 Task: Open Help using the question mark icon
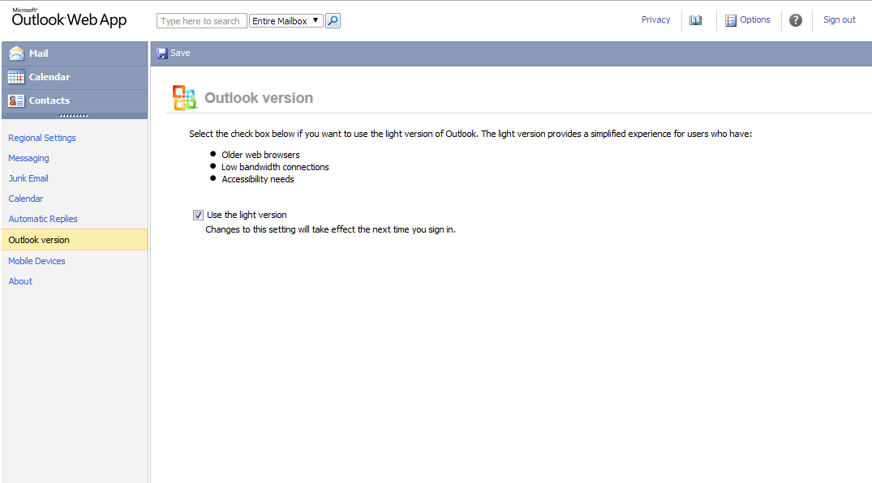[796, 19]
